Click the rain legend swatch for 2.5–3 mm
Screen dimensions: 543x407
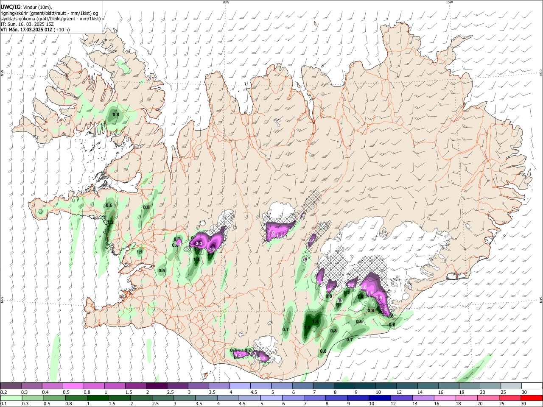point(163,398)
